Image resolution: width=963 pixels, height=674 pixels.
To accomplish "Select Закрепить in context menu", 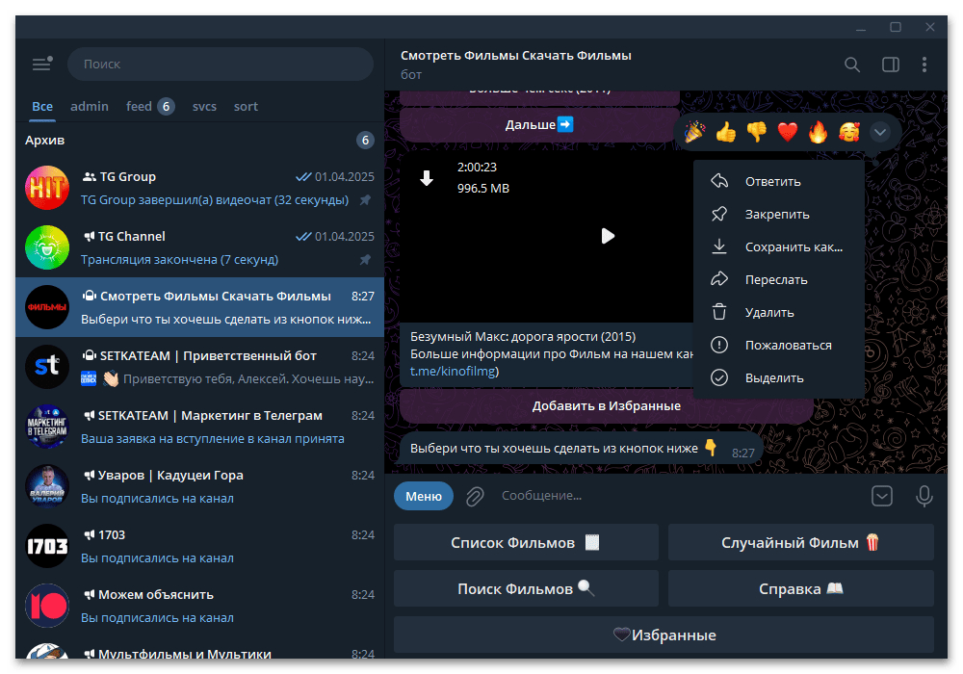I will tap(779, 214).
